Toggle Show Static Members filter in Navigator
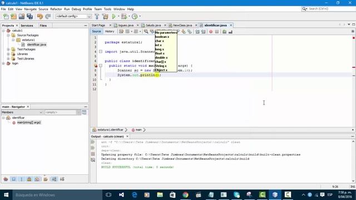The image size is (356, 200). click(22, 179)
